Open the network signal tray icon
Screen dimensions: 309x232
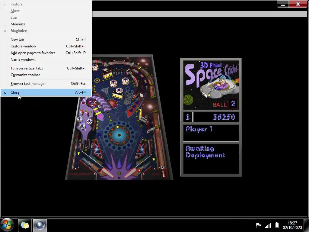pos(268,225)
